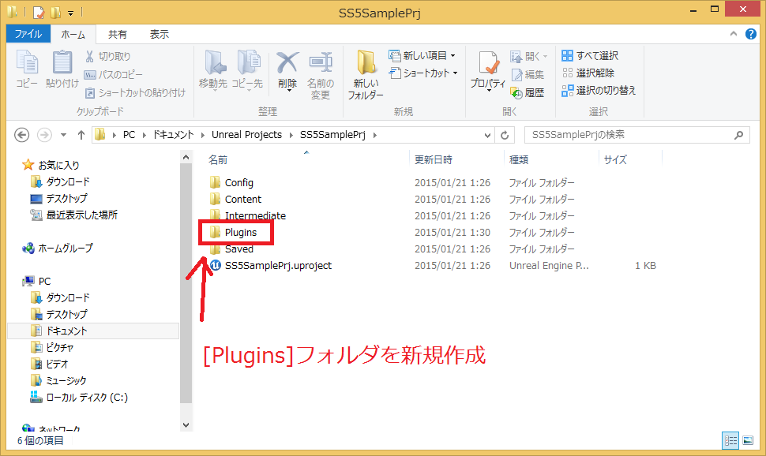The height and width of the screenshot is (456, 766).
Task: Click the Paste shortcut command
Action: 135,93
